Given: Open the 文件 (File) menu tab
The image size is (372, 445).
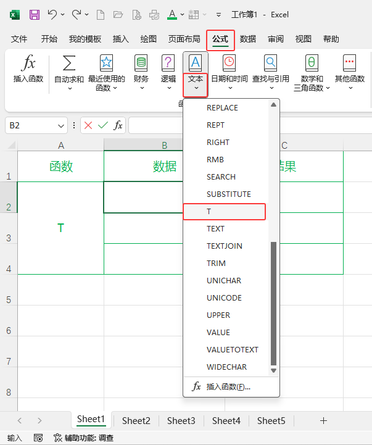Looking at the screenshot, I should pos(19,39).
